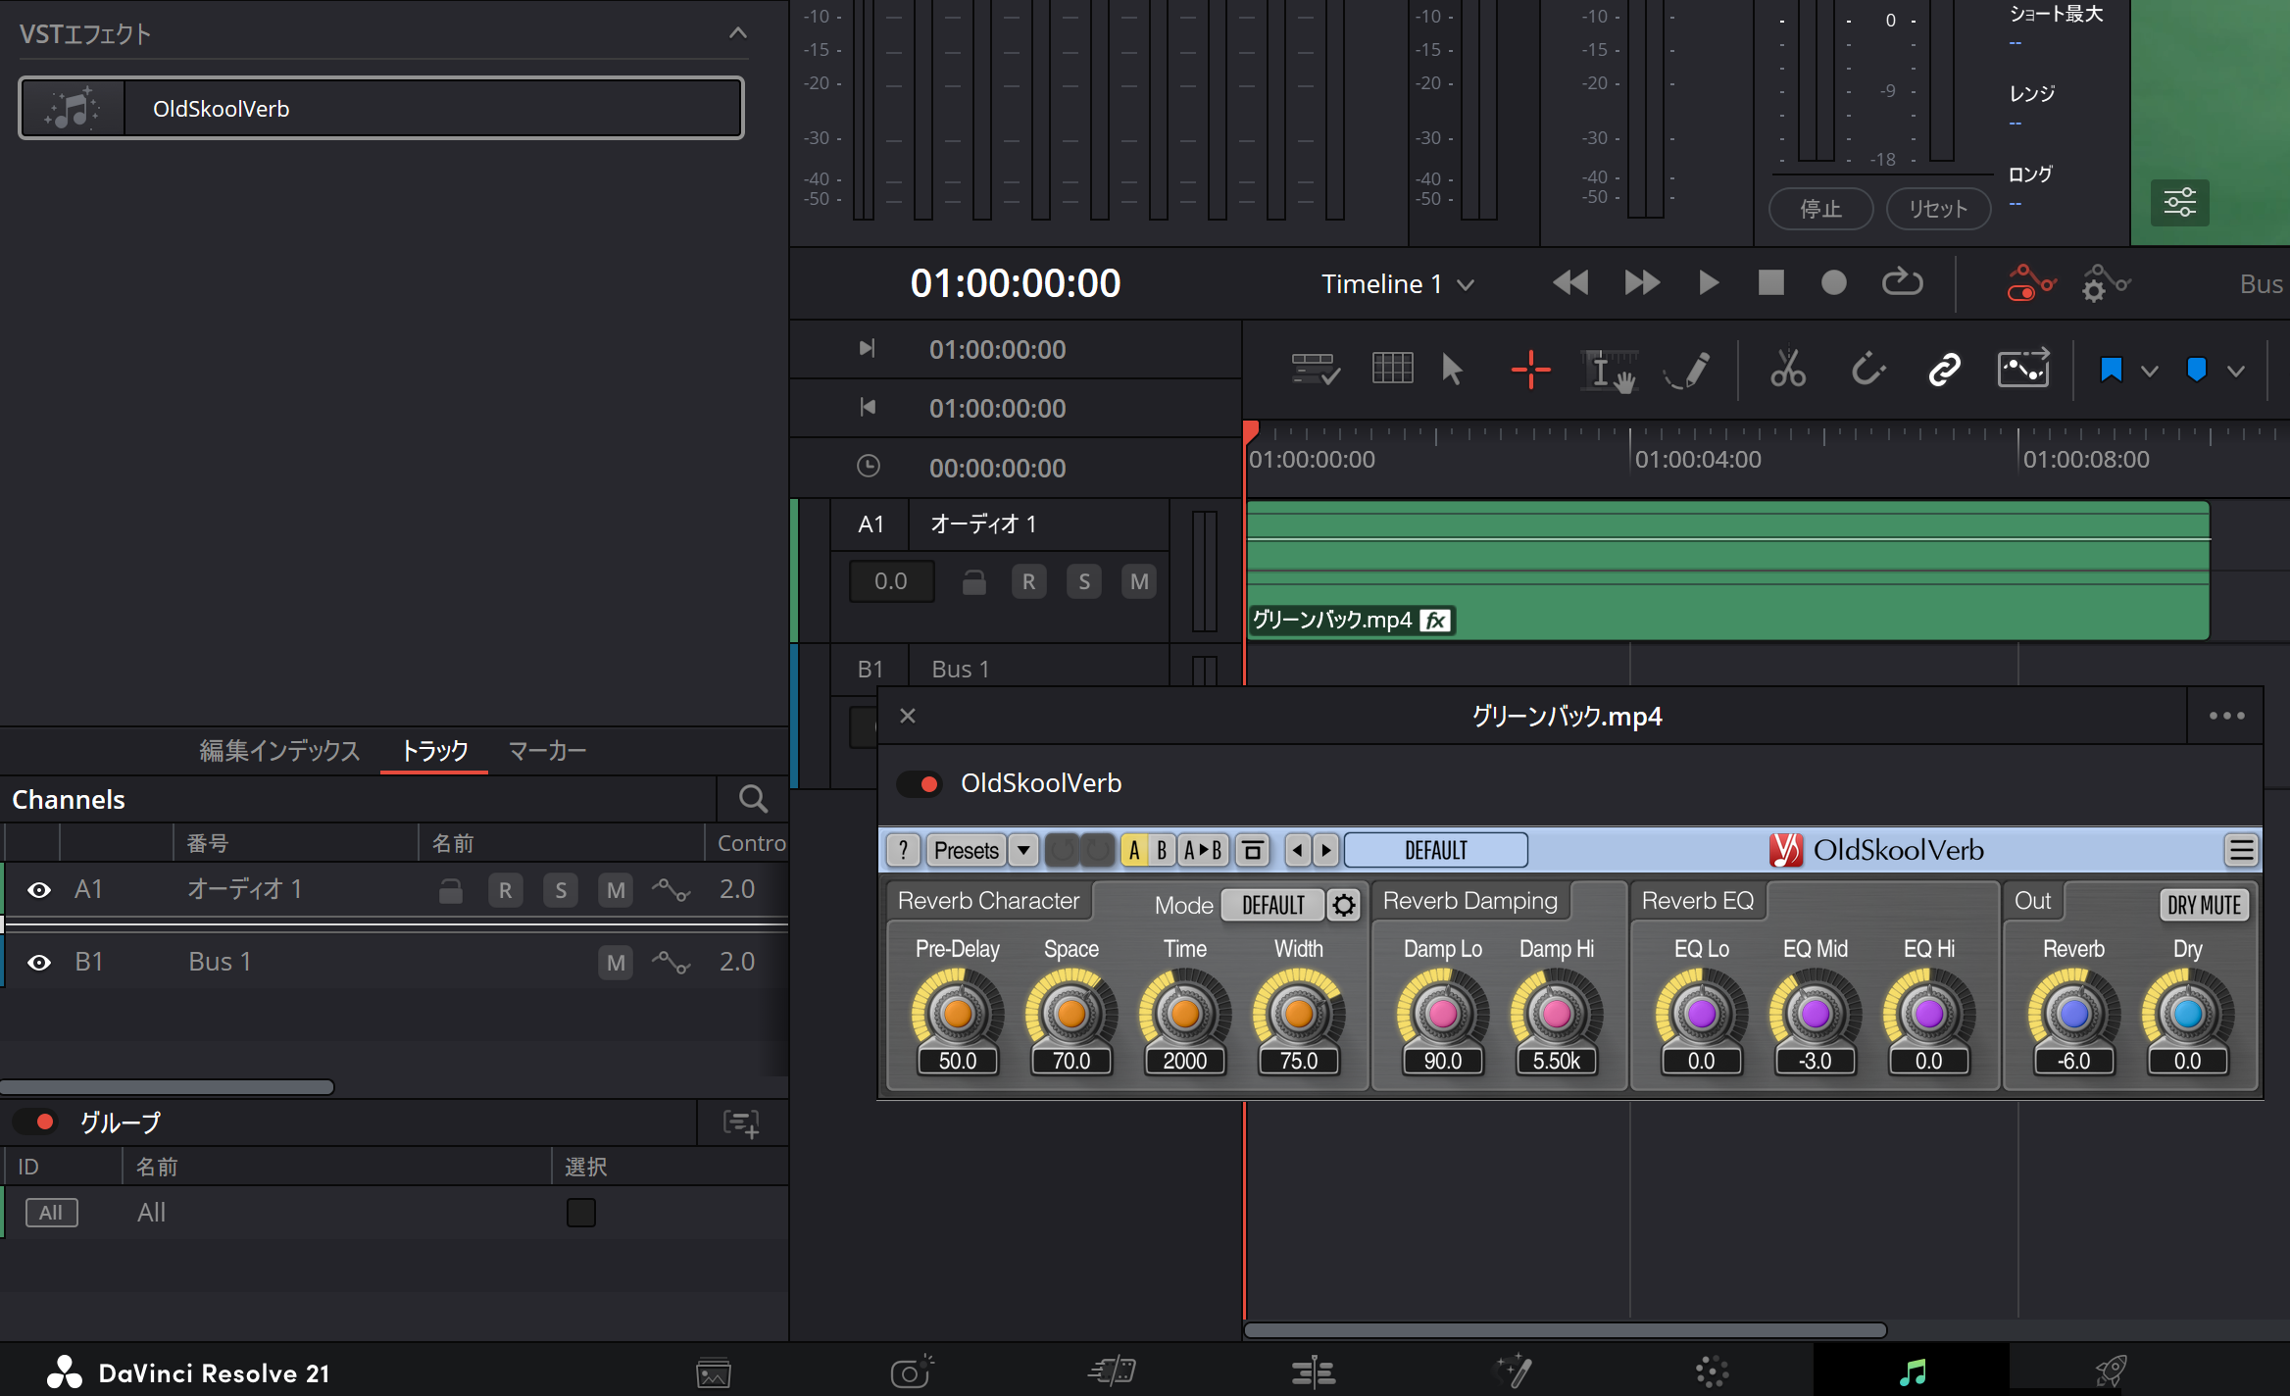Select the トラック tab
2290x1396 pixels.
pyautogui.click(x=434, y=751)
